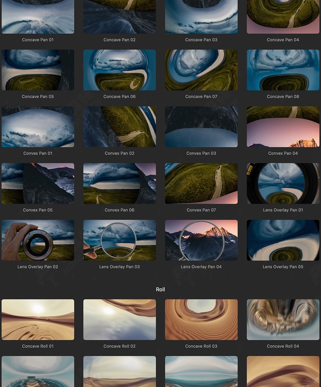
Task: Click the Concave Roll 03 label
Action: coord(201,346)
